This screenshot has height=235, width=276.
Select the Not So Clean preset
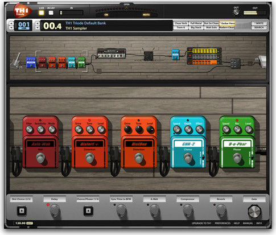click(211, 23)
